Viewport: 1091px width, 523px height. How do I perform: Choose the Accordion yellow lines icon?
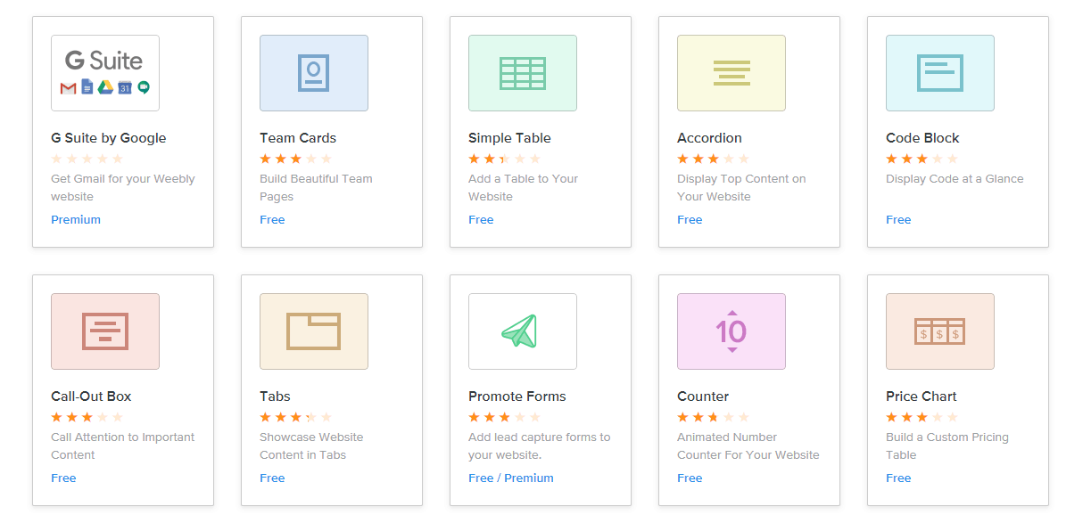(731, 73)
